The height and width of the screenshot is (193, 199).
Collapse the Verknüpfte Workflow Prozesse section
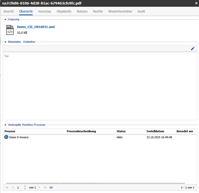pos(5,125)
